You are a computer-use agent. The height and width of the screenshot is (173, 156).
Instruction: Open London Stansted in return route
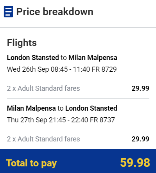[91, 108]
